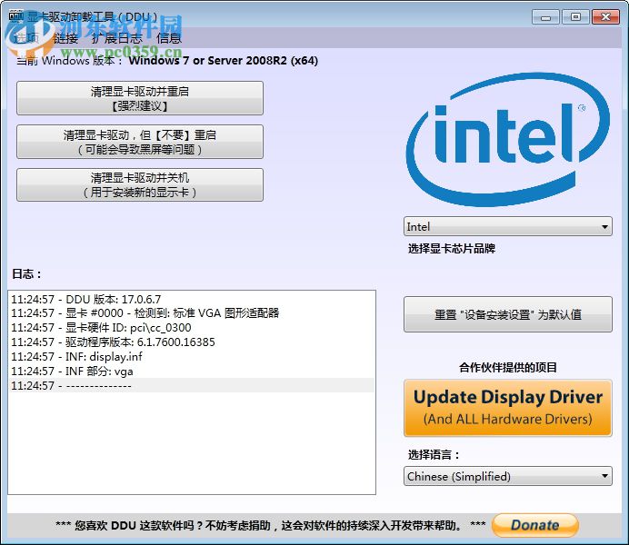Select the dashed separator log line
This screenshot has width=629, height=545.
[x=191, y=385]
